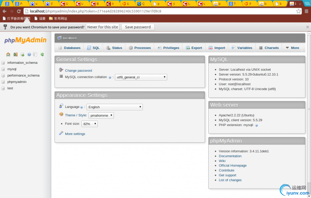The height and width of the screenshot is (198, 311).
Task: Open the utf8_general_ci collation dropdown
Action: point(141,77)
